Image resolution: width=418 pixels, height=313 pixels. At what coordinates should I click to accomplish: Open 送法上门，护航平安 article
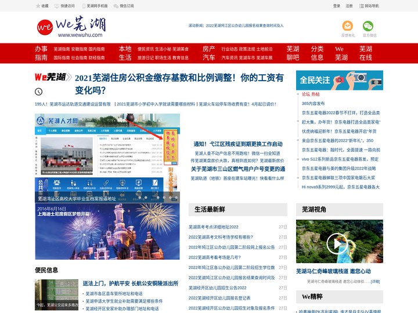pyautogui.click(x=131, y=283)
